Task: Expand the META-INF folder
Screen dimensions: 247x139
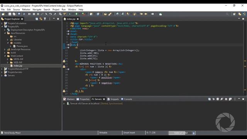Action: click(8, 59)
